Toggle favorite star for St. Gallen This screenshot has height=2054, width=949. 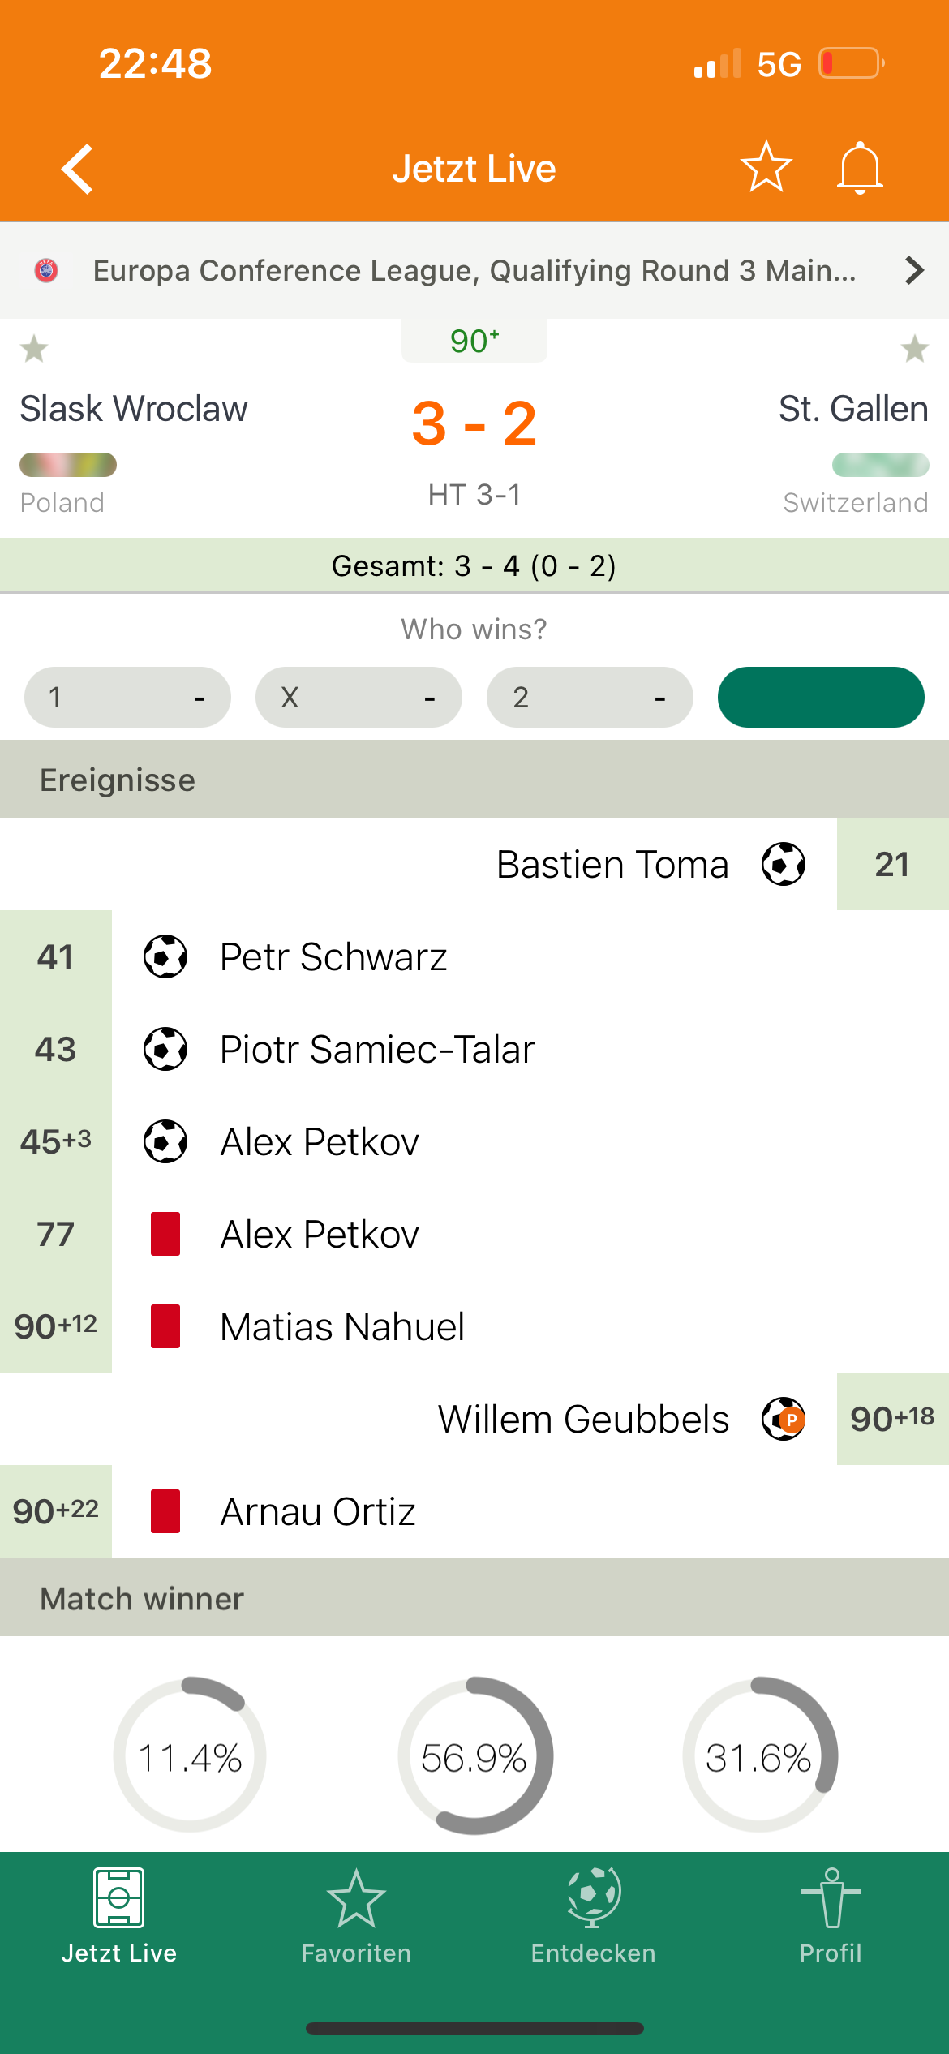(x=915, y=349)
